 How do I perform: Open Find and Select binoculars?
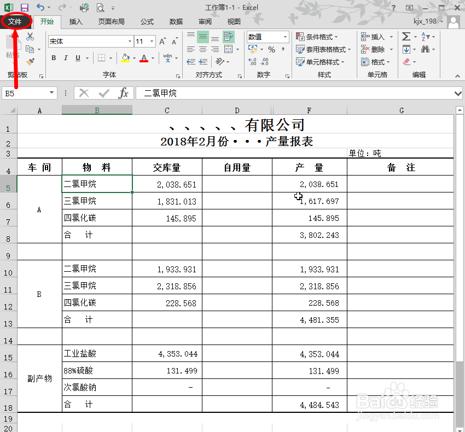(425, 49)
